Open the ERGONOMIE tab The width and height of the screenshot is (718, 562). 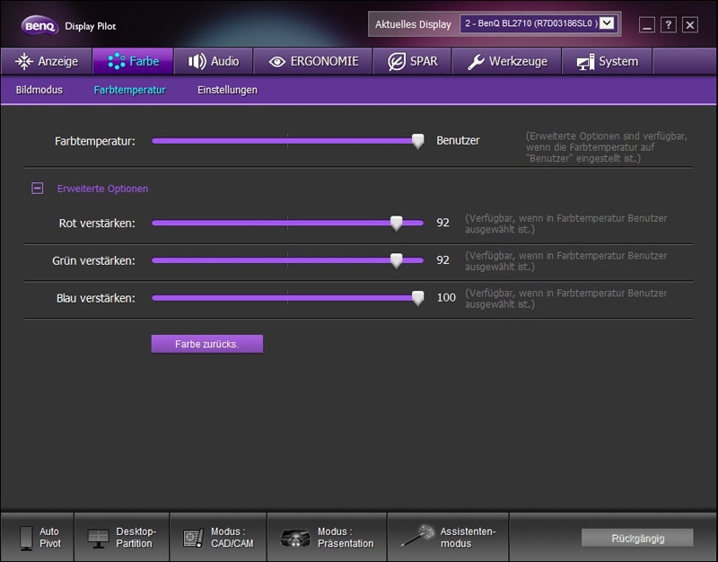click(313, 61)
